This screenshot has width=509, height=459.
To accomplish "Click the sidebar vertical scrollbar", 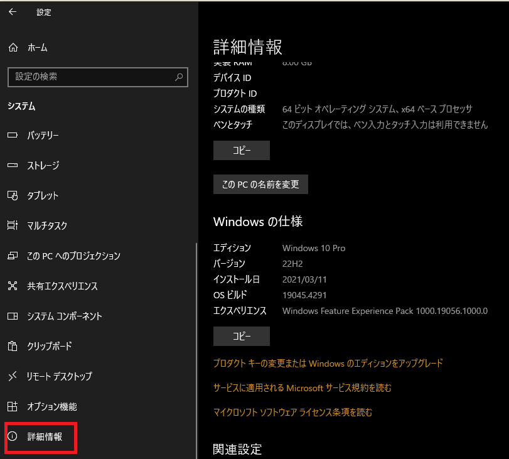I will [196, 350].
